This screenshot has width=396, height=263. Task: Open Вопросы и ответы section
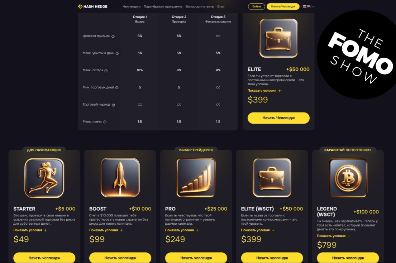[200, 6]
